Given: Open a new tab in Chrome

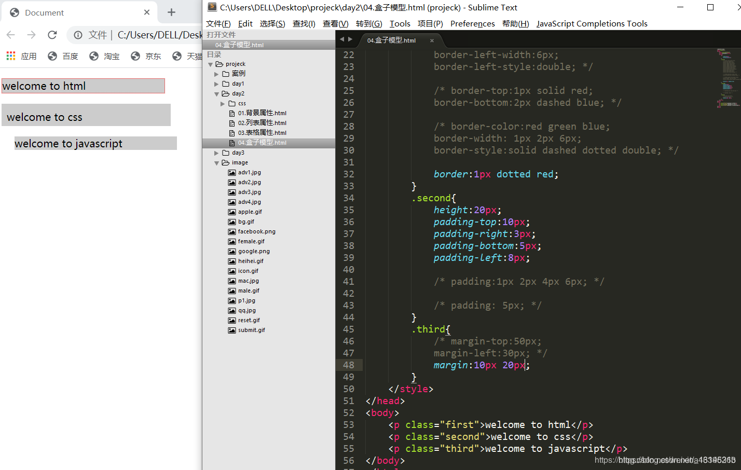Looking at the screenshot, I should point(171,12).
